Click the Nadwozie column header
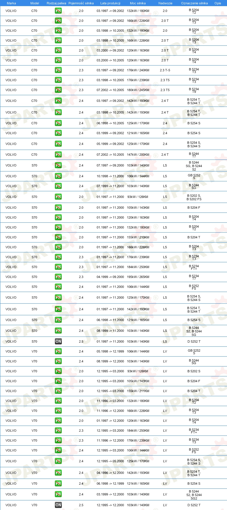Image resolution: width=227 pixels, height=510 pixels. point(165,3)
